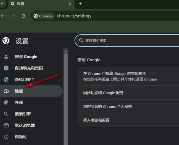Click the browser window icon for 默认浏览器

(x=6, y=126)
